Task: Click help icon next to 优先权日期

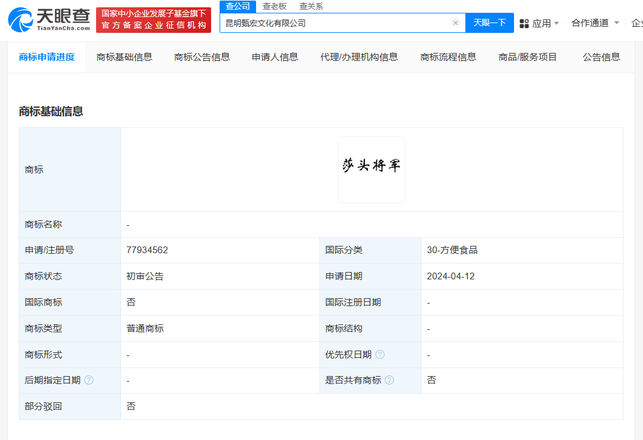Action: pos(380,354)
